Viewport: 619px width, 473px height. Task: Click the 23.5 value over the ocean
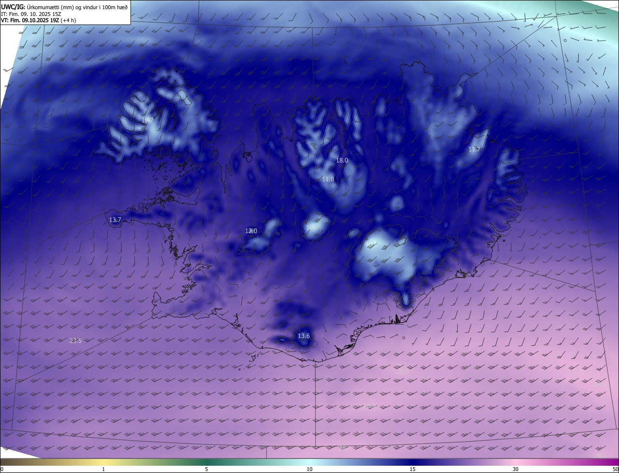75,340
